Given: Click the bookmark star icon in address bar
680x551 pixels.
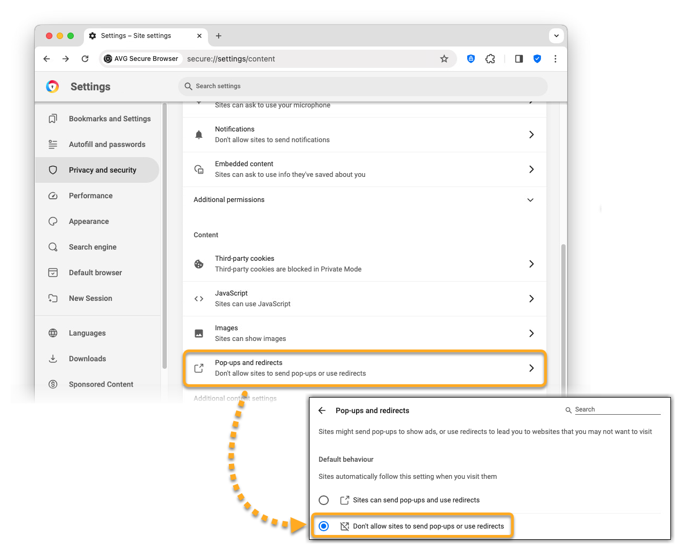Looking at the screenshot, I should [444, 59].
